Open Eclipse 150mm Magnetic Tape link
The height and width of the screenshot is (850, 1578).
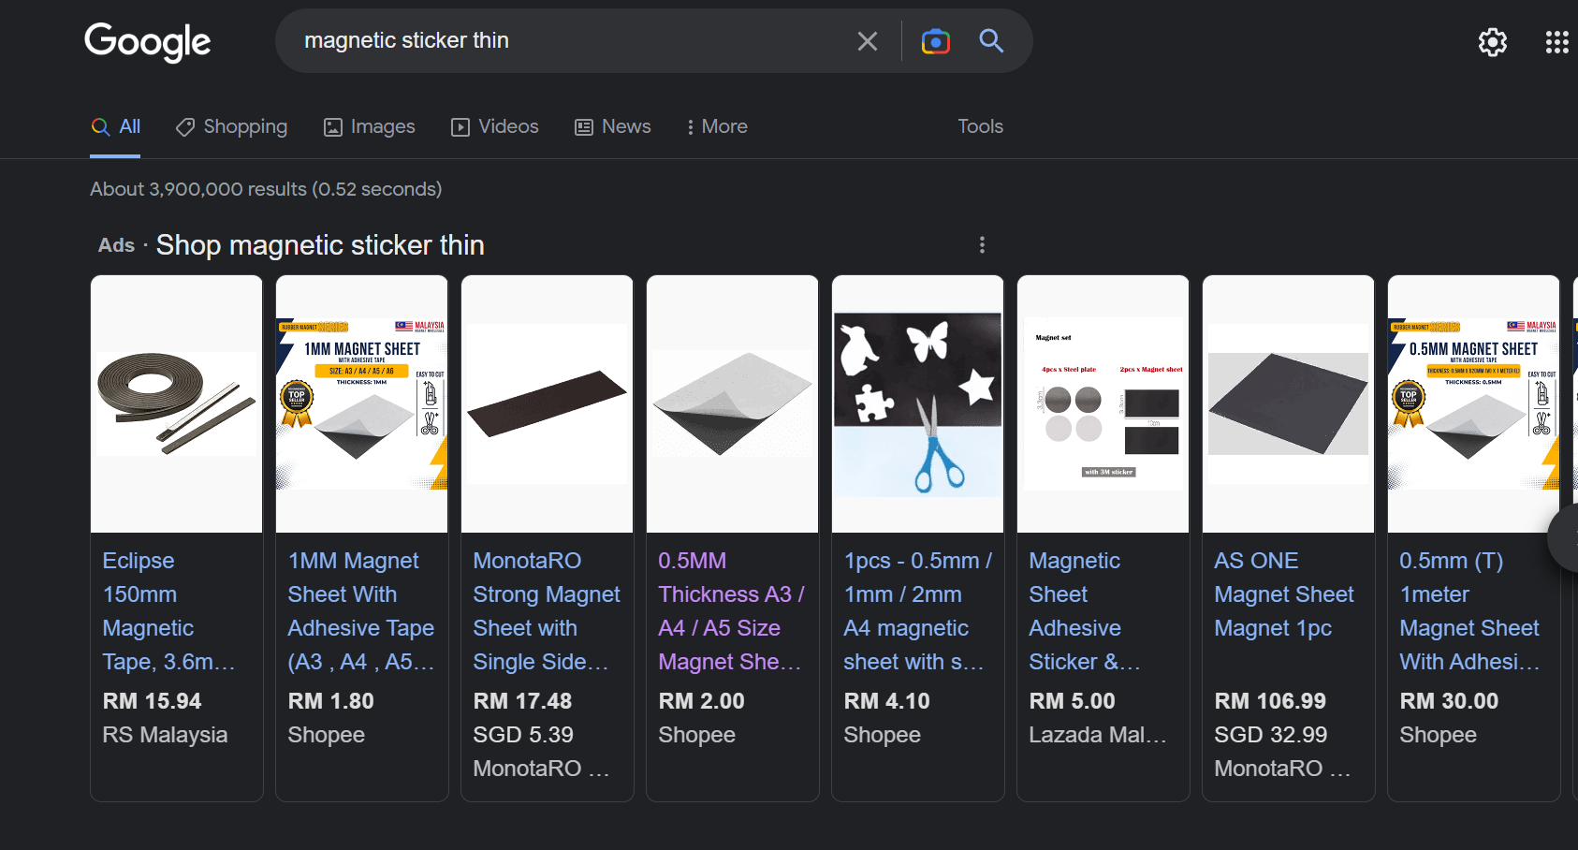click(168, 611)
